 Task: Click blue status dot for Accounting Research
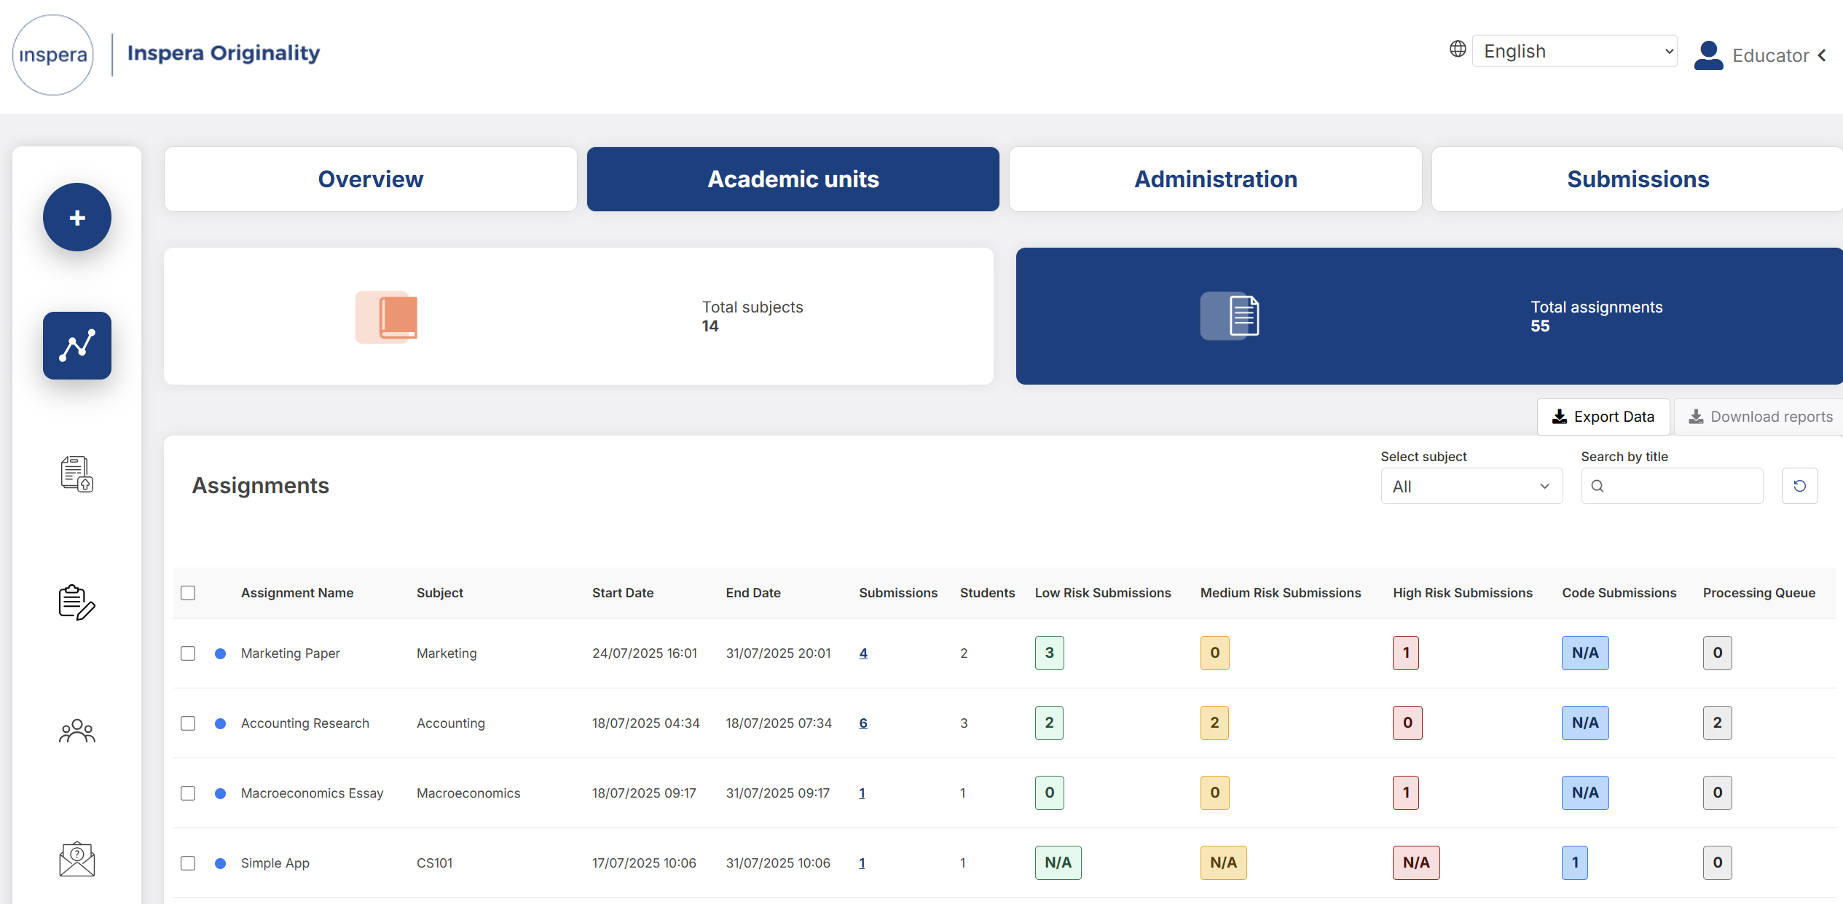point(220,723)
